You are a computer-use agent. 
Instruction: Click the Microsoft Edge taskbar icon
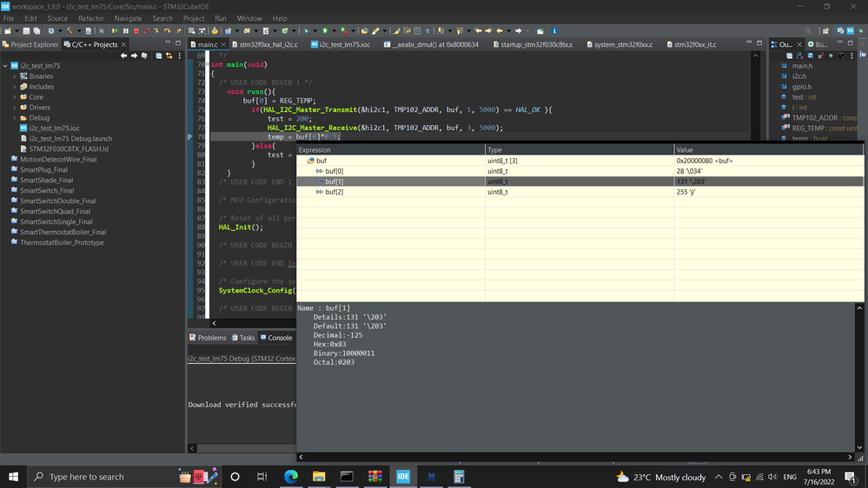[291, 477]
